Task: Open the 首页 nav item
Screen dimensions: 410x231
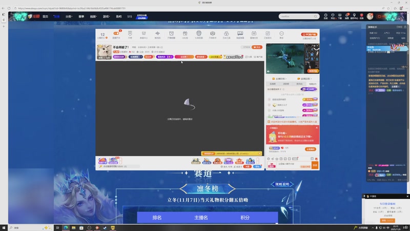Action: (x=45, y=16)
